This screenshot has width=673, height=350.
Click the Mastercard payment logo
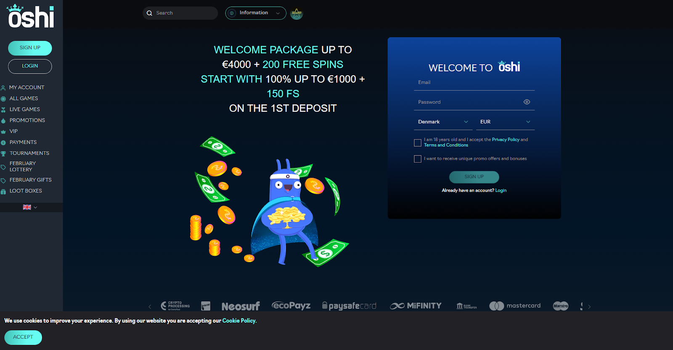tap(515, 306)
